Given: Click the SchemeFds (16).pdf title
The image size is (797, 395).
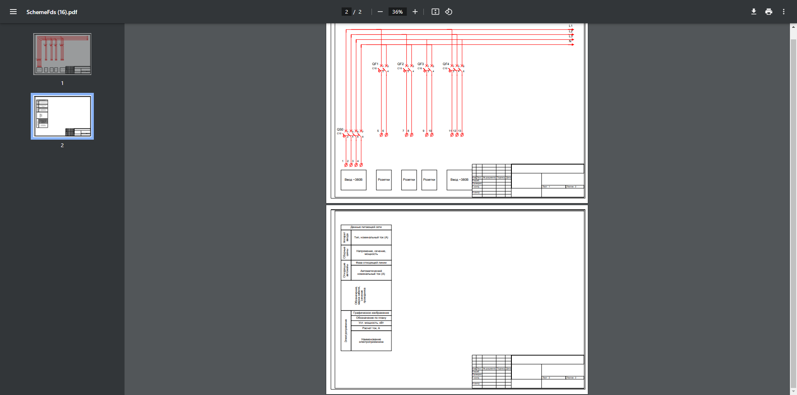Looking at the screenshot, I should (52, 12).
